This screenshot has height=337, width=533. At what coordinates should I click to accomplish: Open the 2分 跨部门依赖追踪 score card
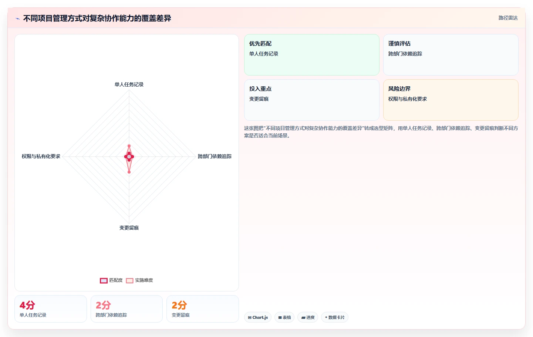(x=126, y=309)
